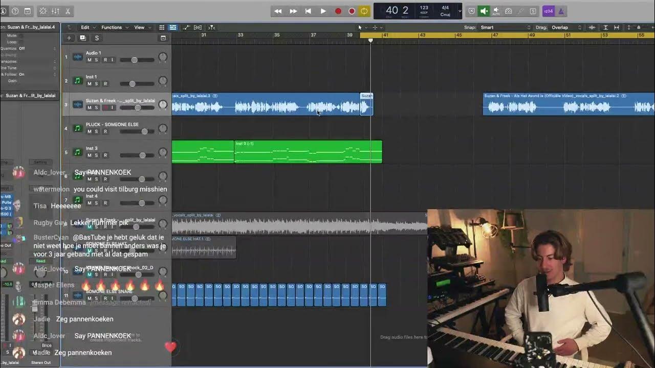Record-enable the Audio 1 track
655x368 pixels.
(x=105, y=60)
